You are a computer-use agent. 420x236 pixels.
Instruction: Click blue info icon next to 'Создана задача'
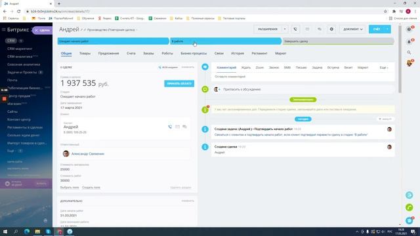click(x=205, y=129)
